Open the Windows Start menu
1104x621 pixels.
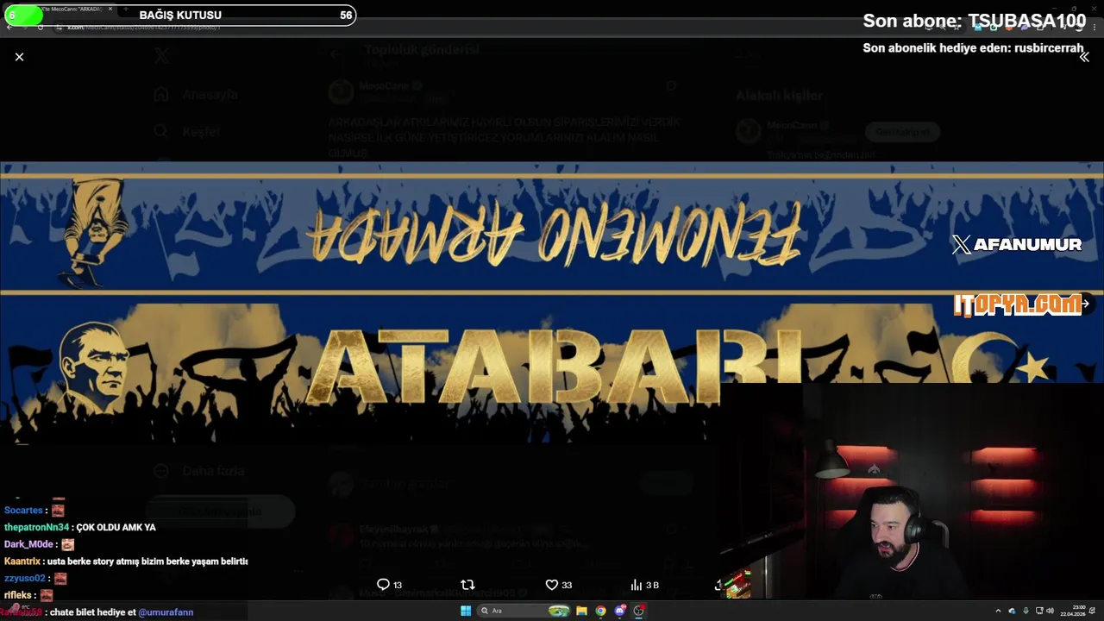coord(466,611)
